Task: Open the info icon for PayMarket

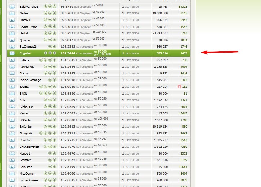Action: click(x=12, y=67)
